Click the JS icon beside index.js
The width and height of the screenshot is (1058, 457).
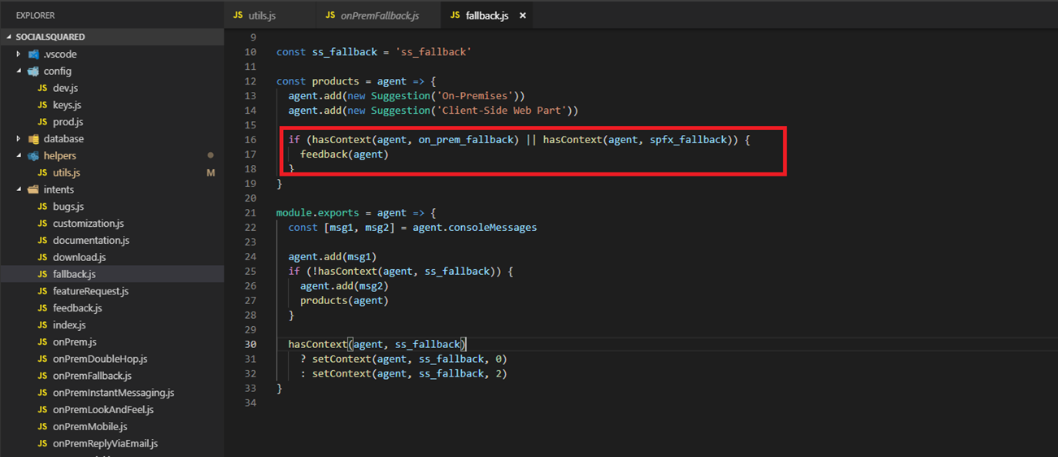(x=42, y=325)
